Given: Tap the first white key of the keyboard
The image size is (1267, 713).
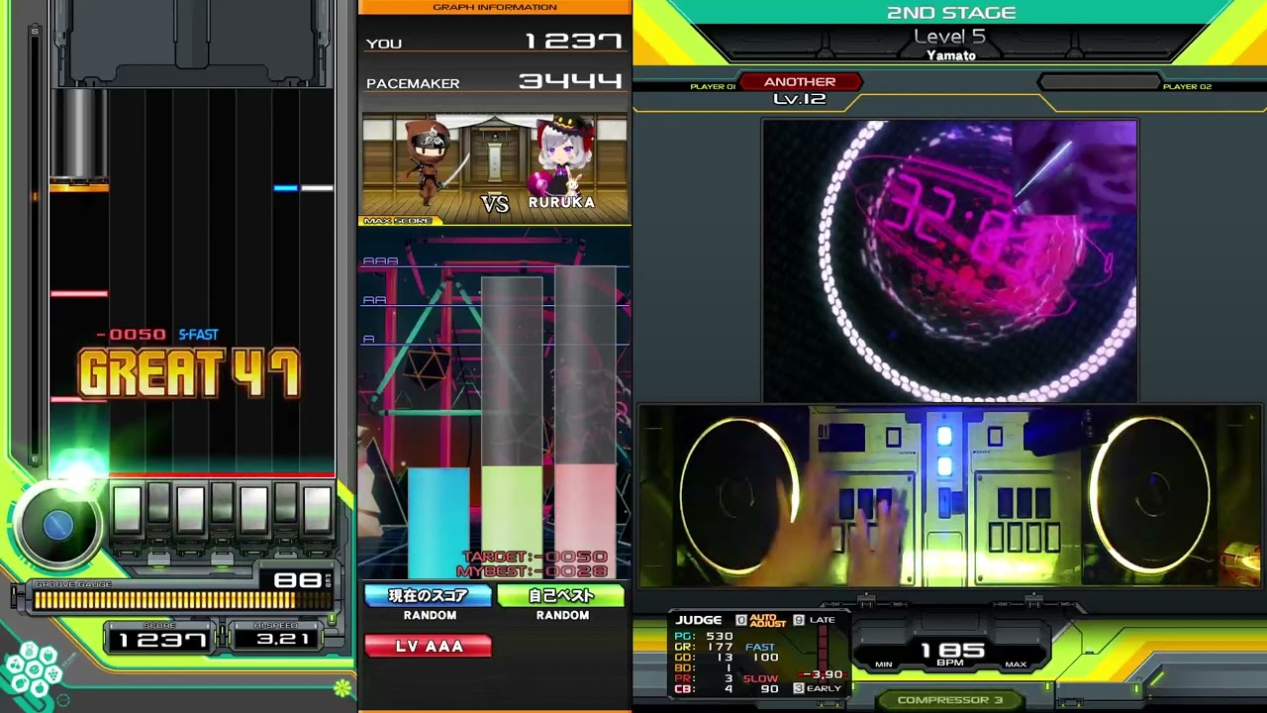Looking at the screenshot, I should (127, 508).
